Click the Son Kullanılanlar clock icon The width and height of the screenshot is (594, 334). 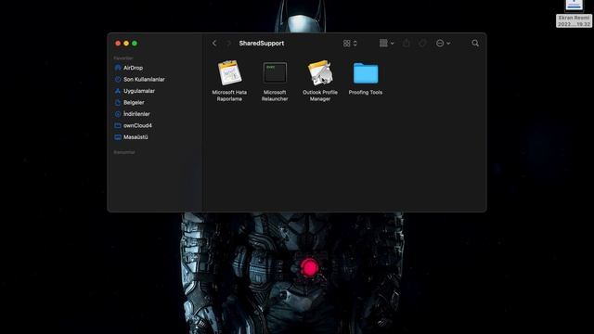click(x=118, y=80)
